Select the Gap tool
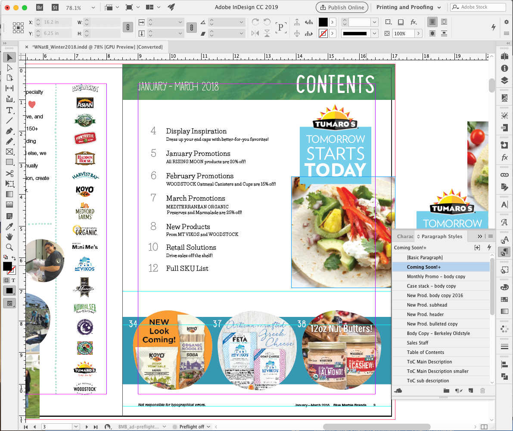 pyautogui.click(x=9, y=88)
